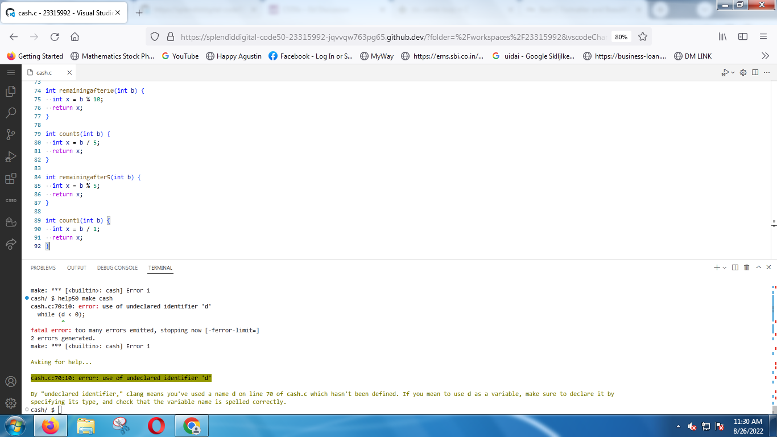Split the terminal pane
Screen dimensions: 777x437
(735, 267)
